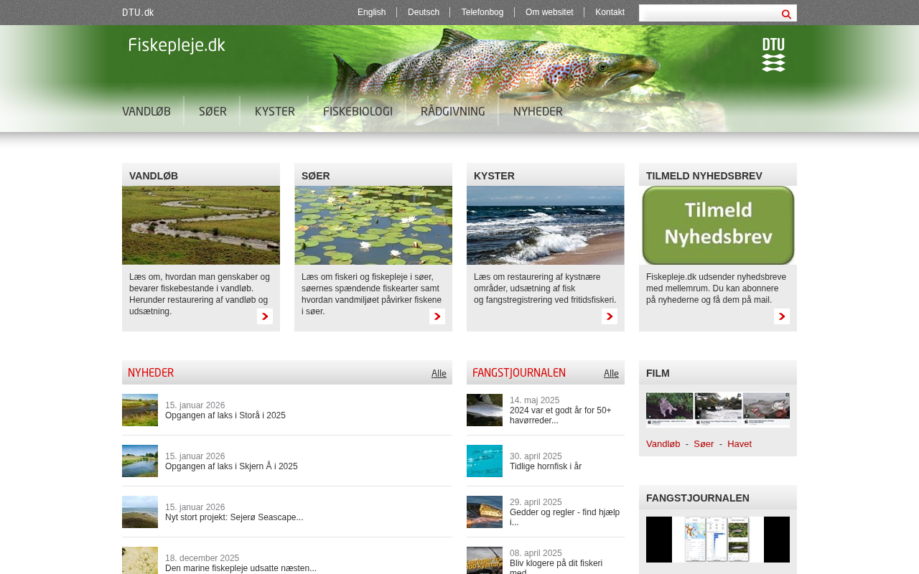Open thumbnail for Skjern Å salmon article
The image size is (919, 574).
click(140, 461)
